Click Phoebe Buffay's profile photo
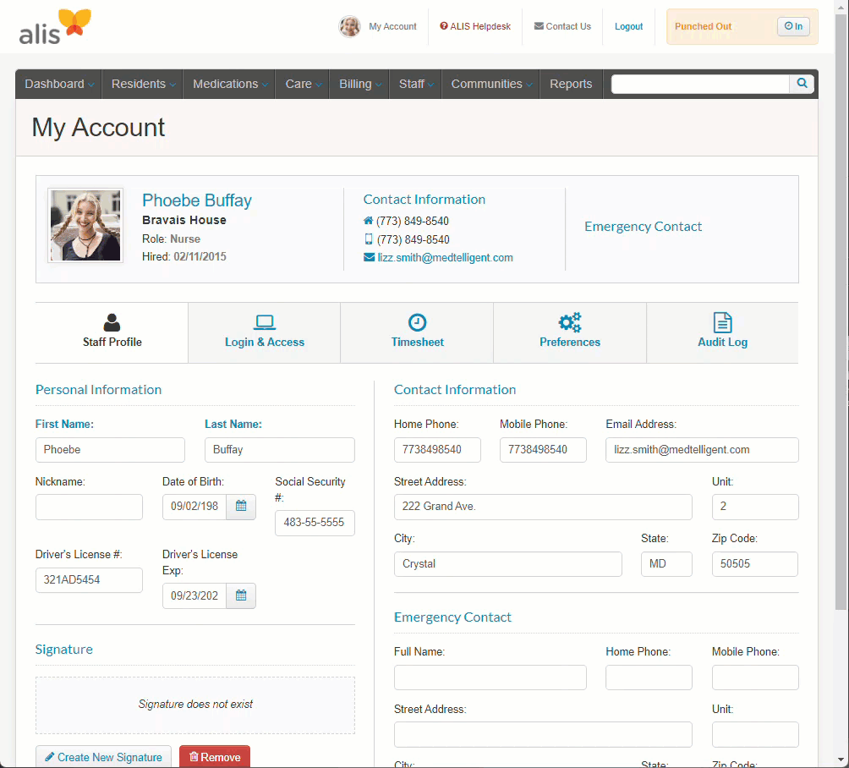Image resolution: width=849 pixels, height=768 pixels. point(85,225)
